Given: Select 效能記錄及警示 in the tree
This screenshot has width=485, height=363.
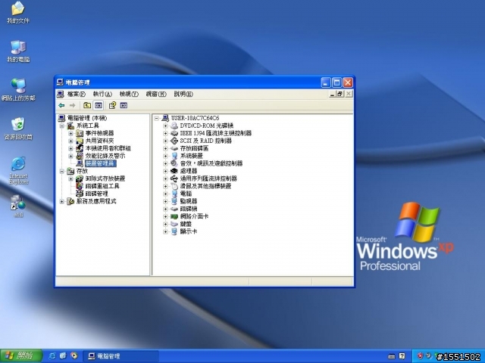Looking at the screenshot, I should click(105, 156).
